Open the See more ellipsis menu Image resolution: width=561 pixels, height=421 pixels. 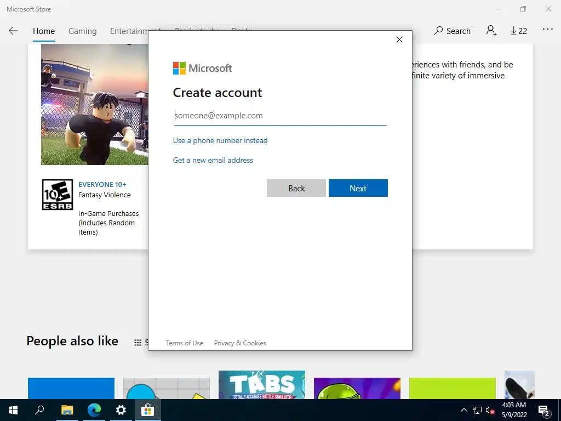548,30
